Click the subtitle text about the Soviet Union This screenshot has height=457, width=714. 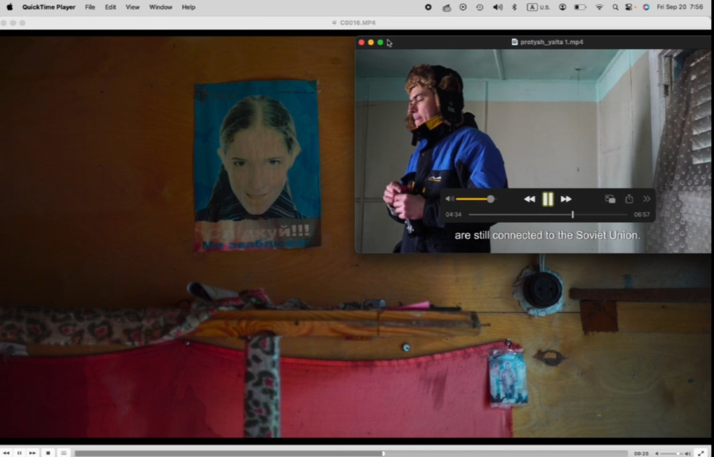click(547, 235)
